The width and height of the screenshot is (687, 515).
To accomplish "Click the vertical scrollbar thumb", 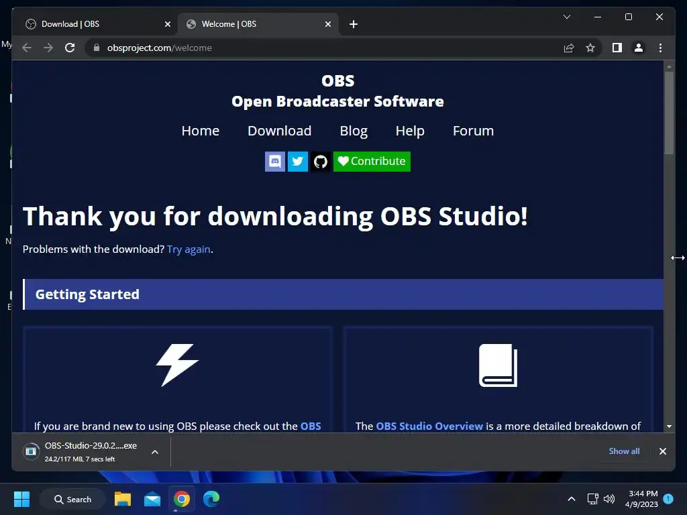I will click(x=669, y=113).
